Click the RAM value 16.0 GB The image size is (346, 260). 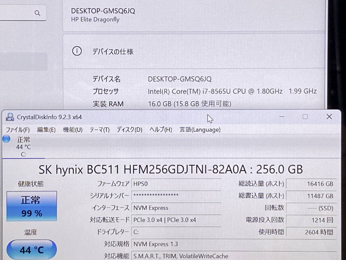tap(190, 104)
